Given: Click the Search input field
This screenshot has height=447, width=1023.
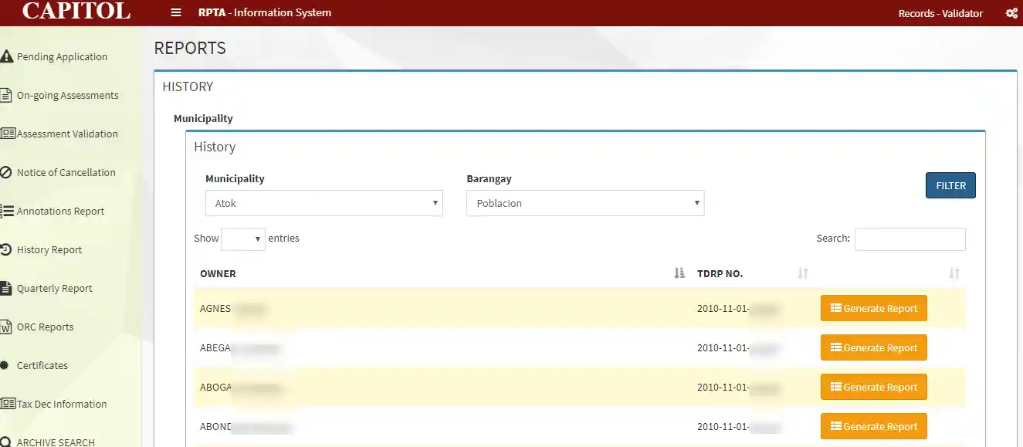Looking at the screenshot, I should pyautogui.click(x=910, y=239).
